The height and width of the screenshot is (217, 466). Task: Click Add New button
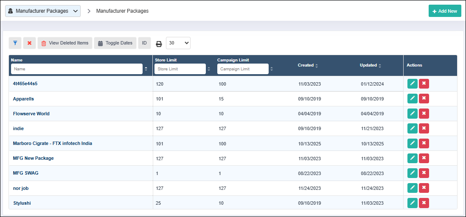tap(445, 11)
